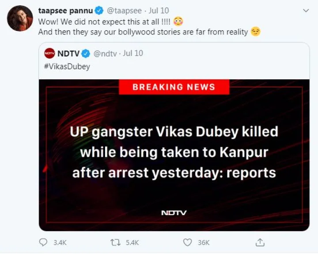Screen dimensions: 318x254
Task: Click the NDTV red logo avatar
Action: pyautogui.click(x=49, y=53)
